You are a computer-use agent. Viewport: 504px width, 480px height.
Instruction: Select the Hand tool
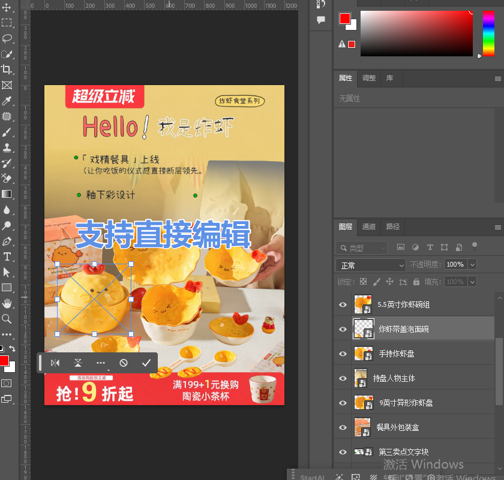coord(7,303)
